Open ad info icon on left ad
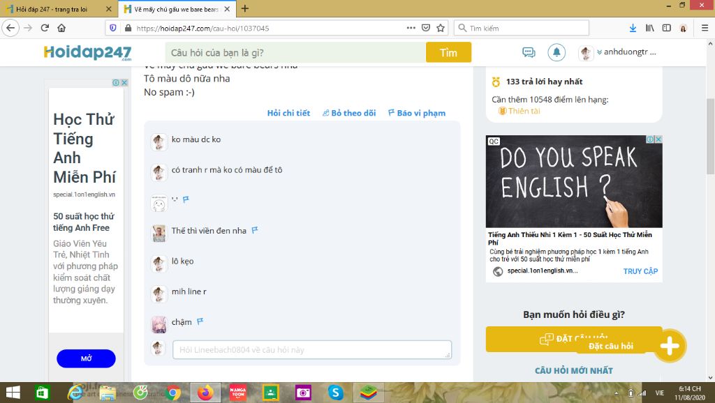This screenshot has height=403, width=715. coord(116,82)
